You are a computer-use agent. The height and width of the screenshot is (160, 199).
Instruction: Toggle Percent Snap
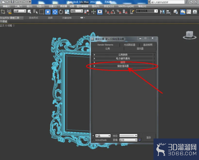(119, 12)
